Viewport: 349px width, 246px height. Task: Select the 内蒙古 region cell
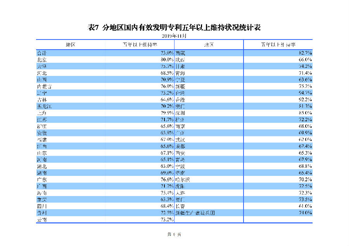click(43, 86)
